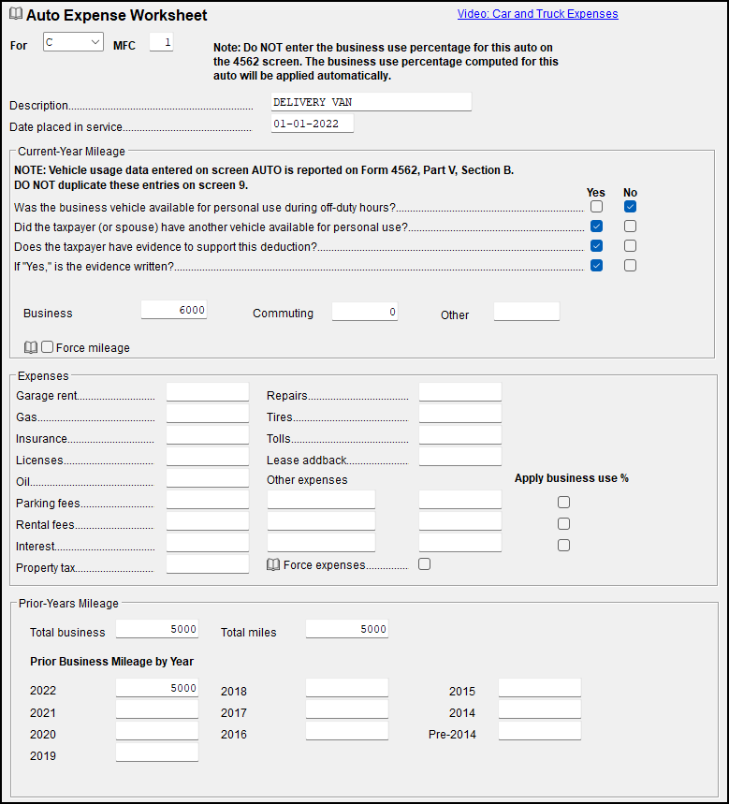Select the 2019 prior business mileage field
The image size is (729, 804).
click(x=157, y=753)
